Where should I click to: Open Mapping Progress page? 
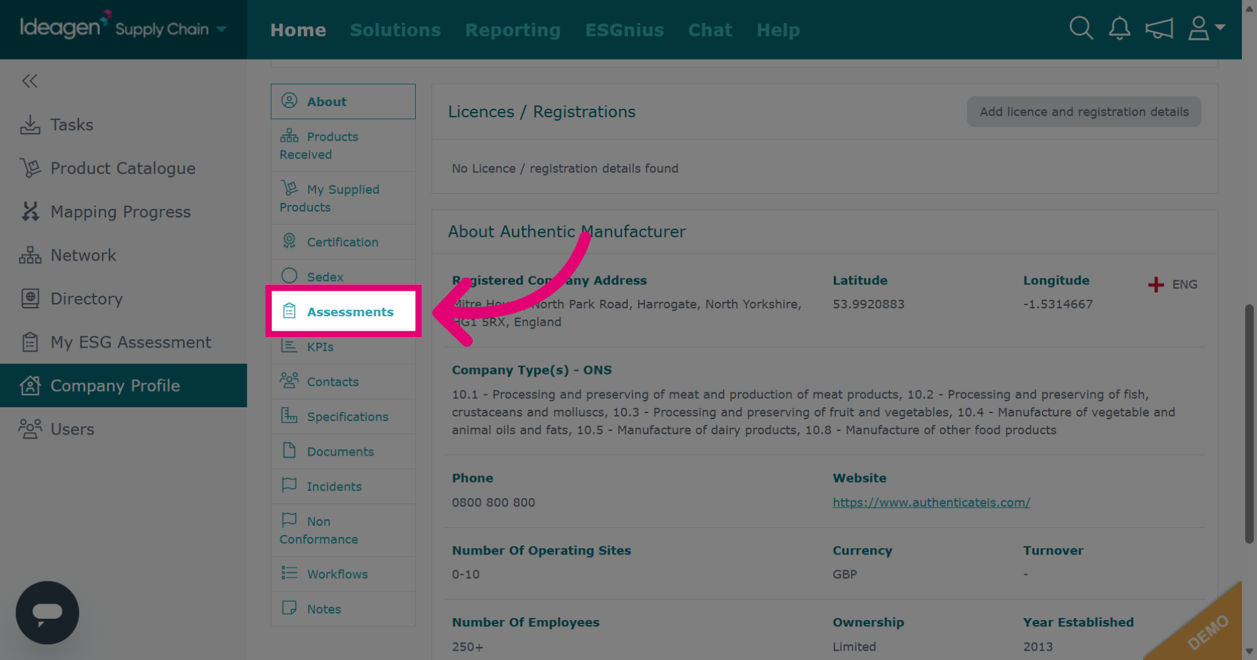123,211
